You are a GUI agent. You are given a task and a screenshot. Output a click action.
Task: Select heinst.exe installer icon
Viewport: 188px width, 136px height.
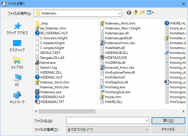coord(37,62)
